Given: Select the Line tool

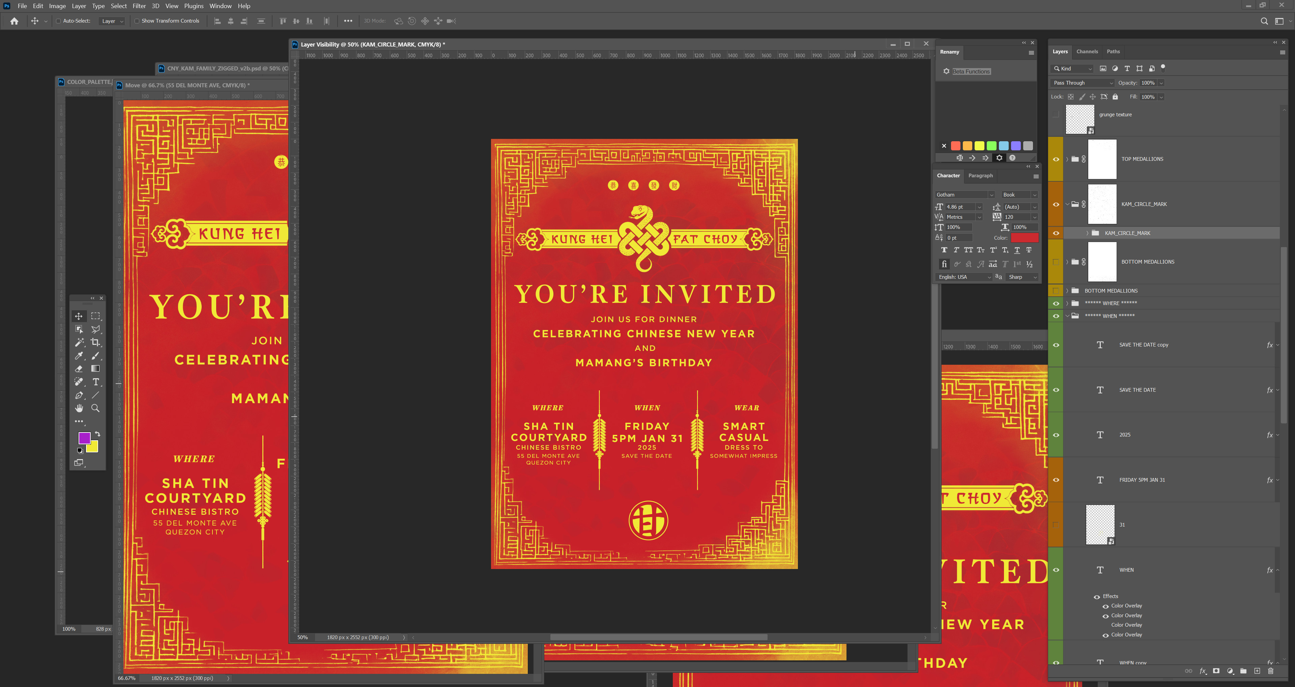Looking at the screenshot, I should pos(95,395).
